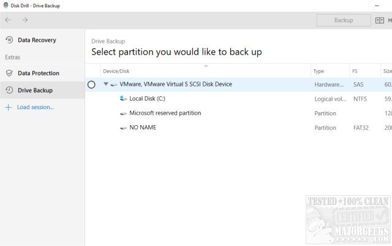The height and width of the screenshot is (246, 392).
Task: Click the Drive Backup clock icon
Action: (x=9, y=90)
